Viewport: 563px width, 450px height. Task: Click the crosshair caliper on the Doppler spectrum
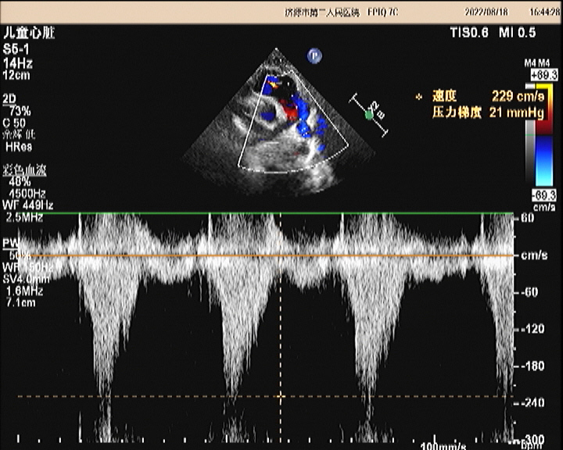pos(281,396)
